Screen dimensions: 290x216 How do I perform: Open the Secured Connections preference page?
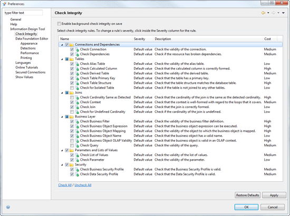(31, 72)
